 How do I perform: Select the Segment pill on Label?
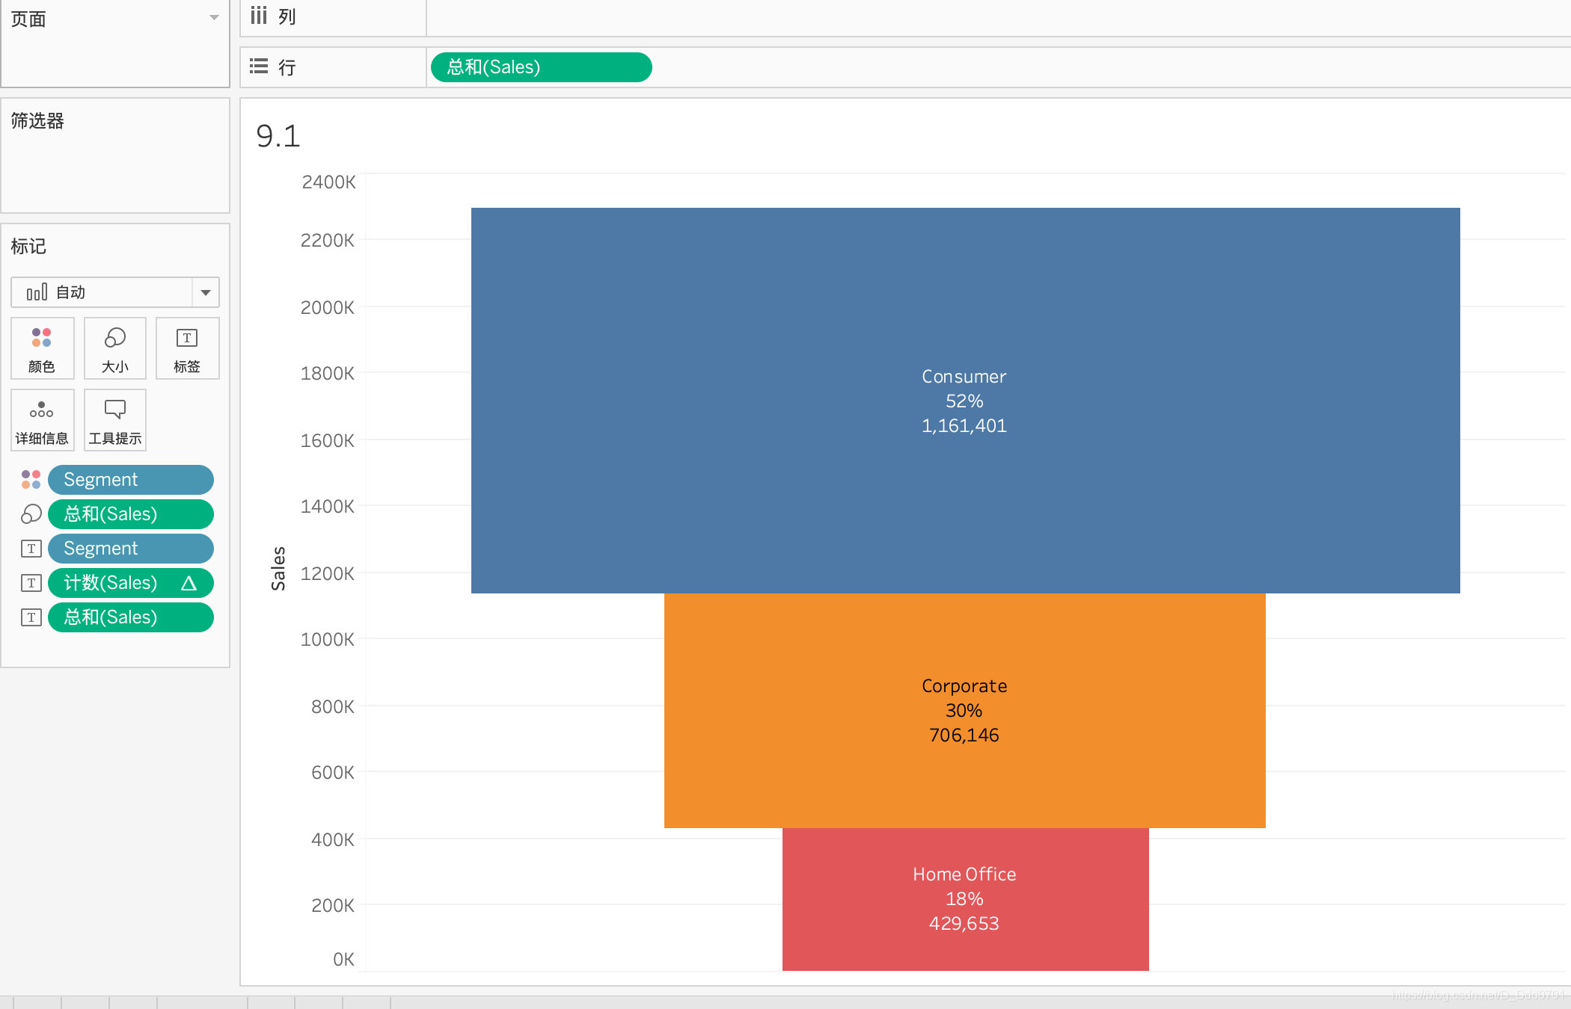point(131,549)
